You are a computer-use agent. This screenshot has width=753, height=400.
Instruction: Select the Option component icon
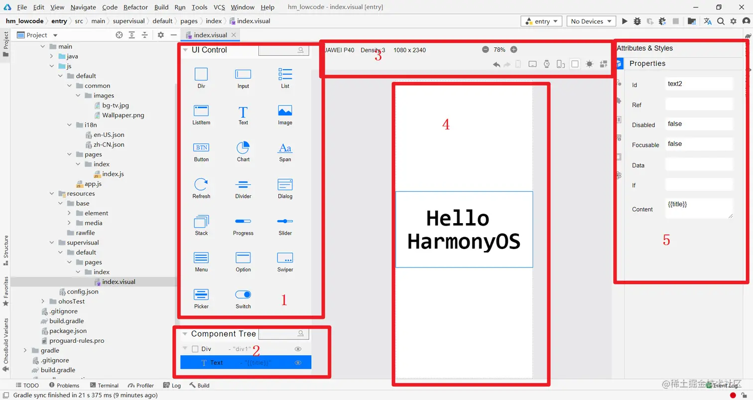[243, 258]
